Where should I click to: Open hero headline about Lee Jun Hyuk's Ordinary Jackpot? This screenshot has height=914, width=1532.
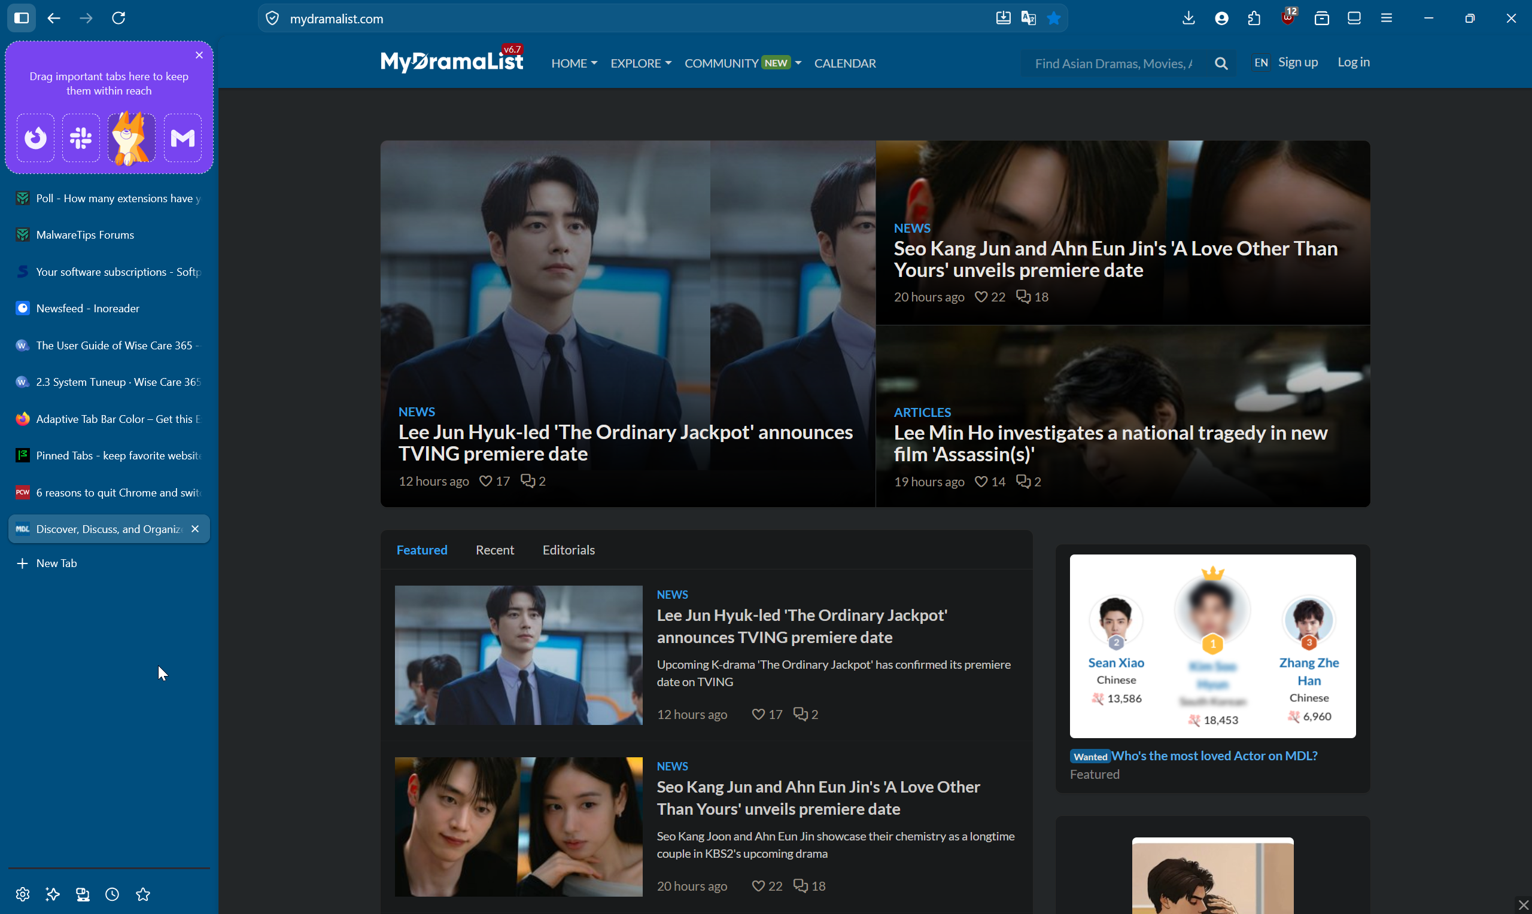click(625, 442)
